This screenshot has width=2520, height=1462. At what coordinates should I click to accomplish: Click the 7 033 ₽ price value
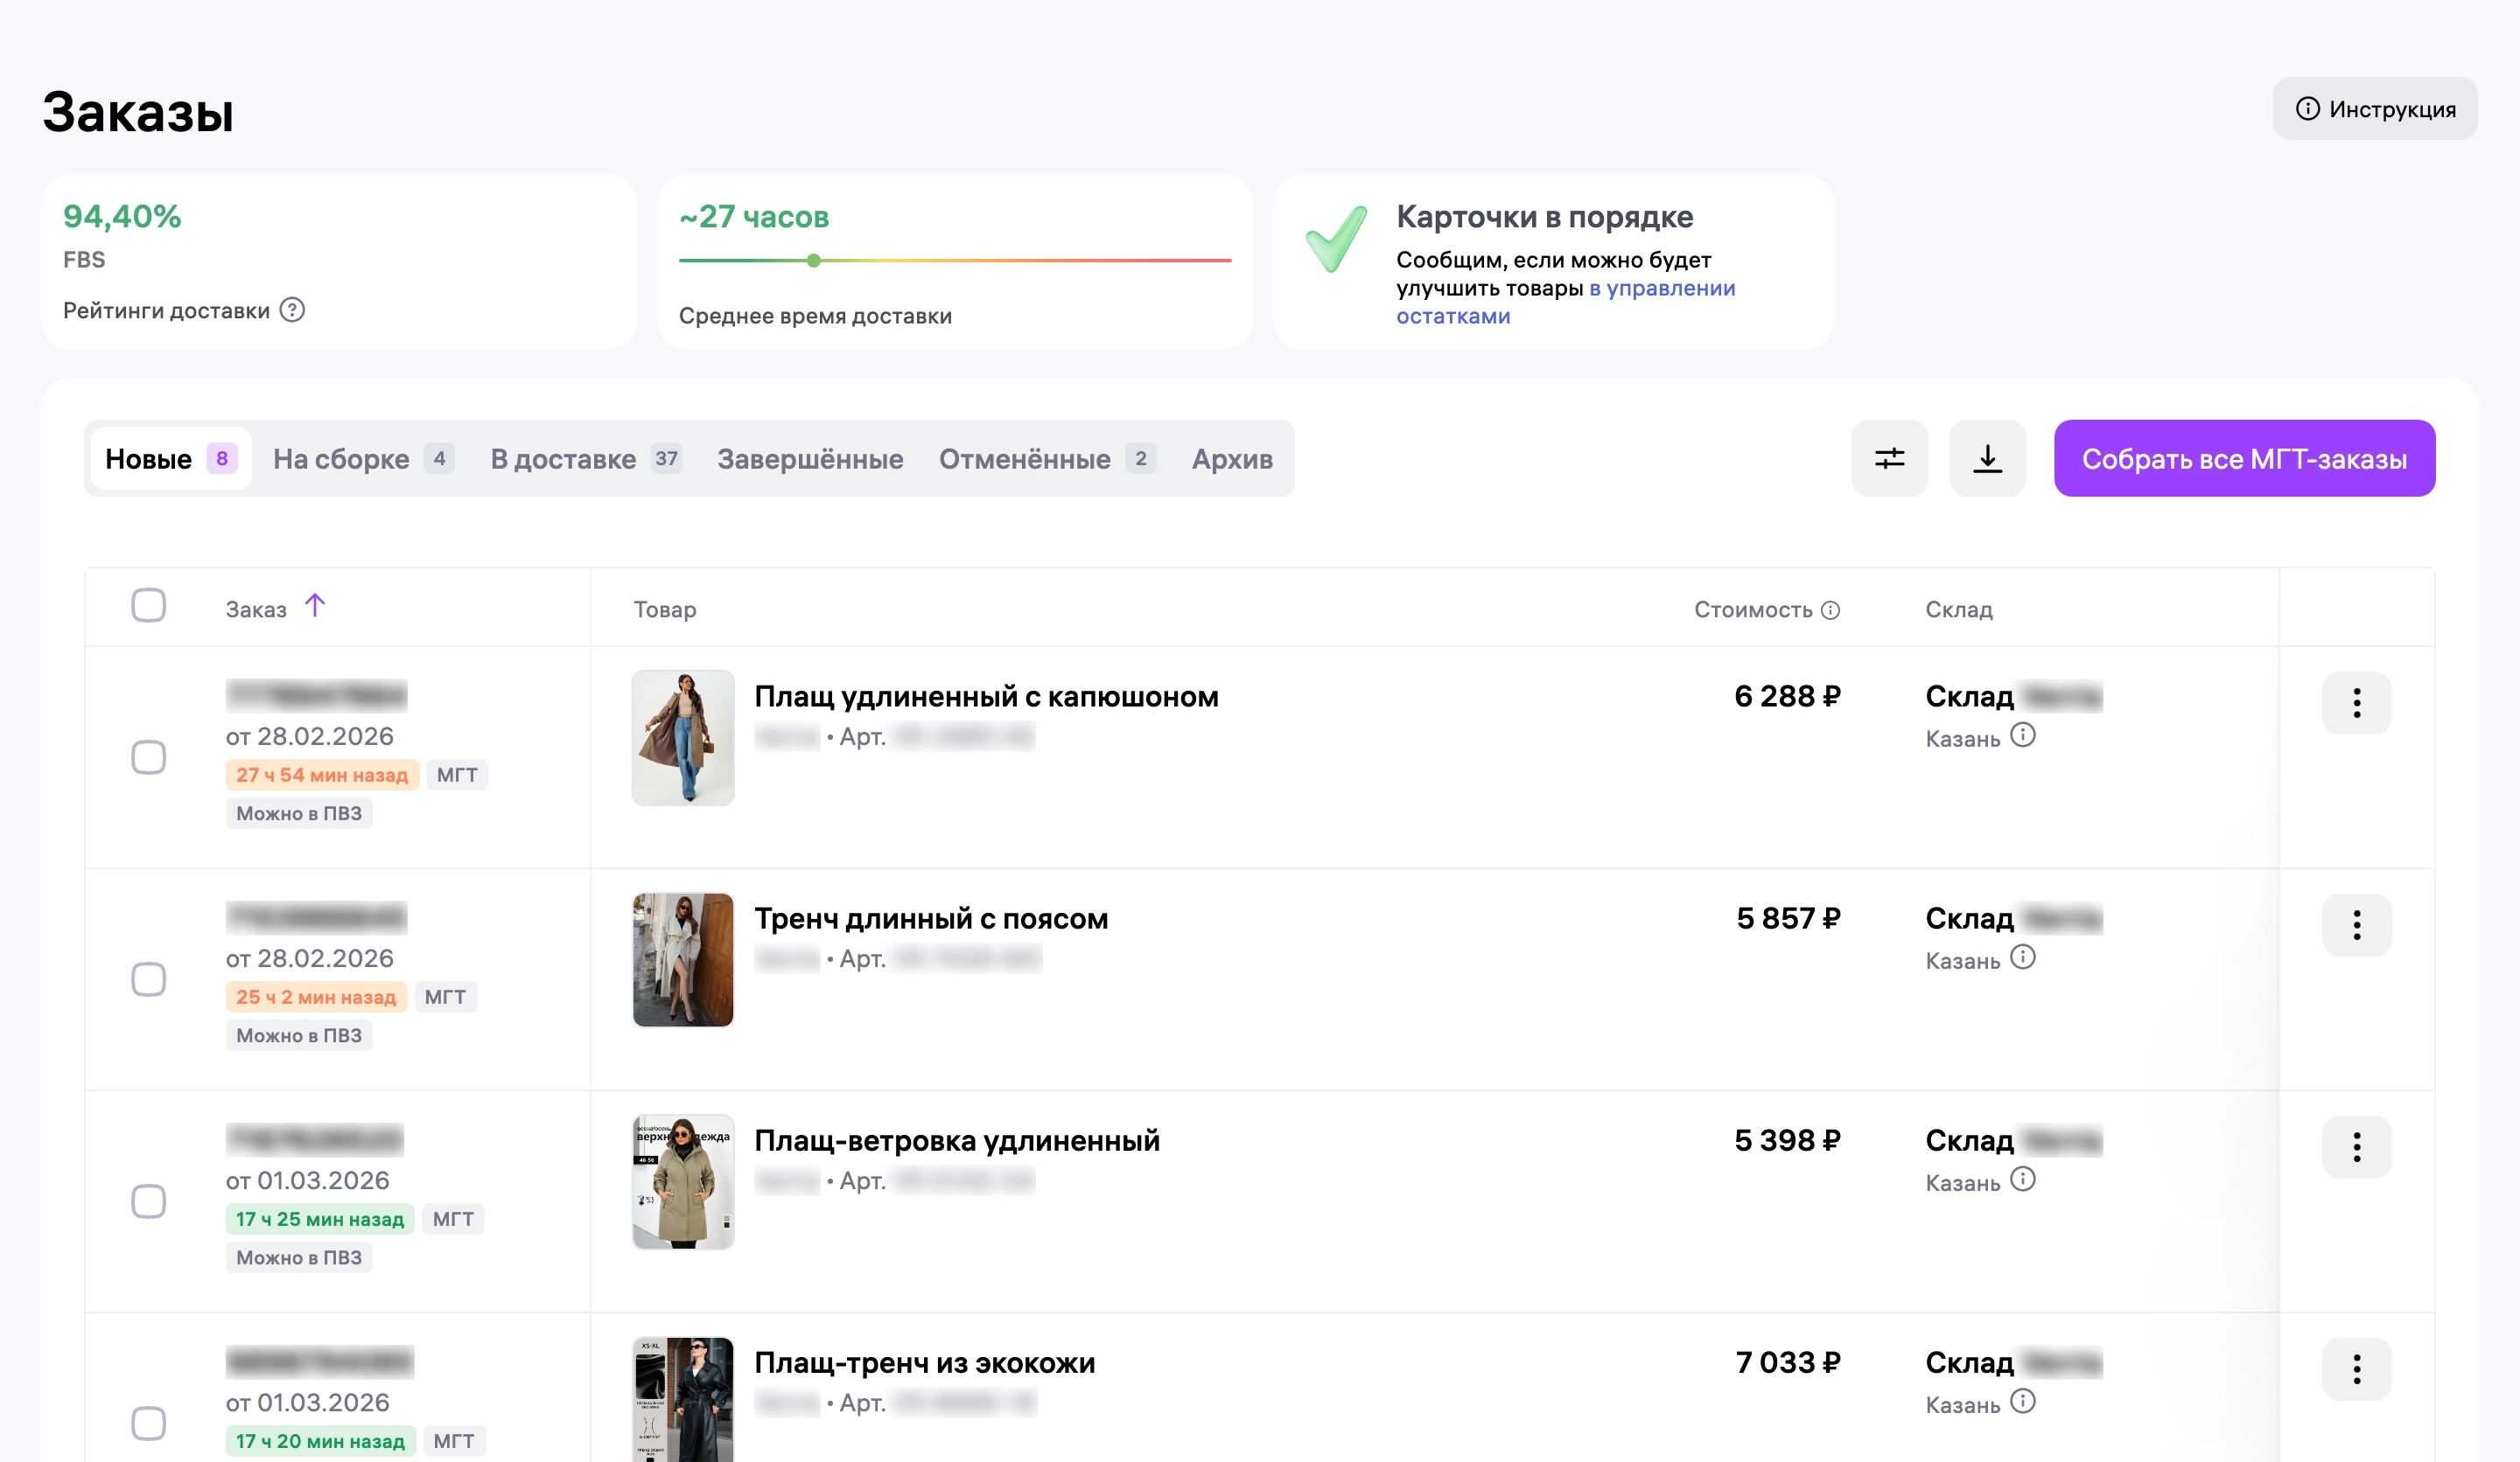1788,1362
